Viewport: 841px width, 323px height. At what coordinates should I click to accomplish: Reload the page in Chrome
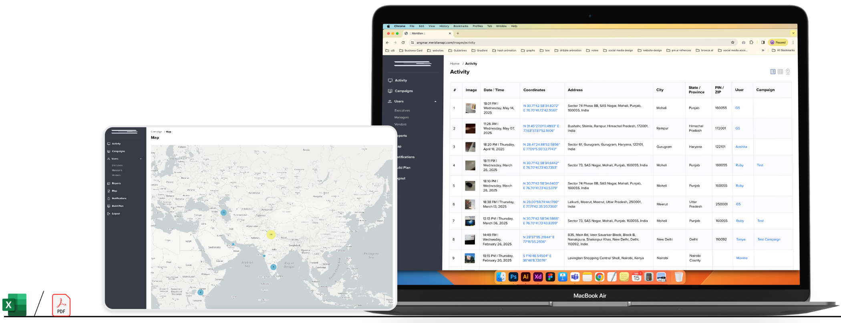tap(403, 42)
